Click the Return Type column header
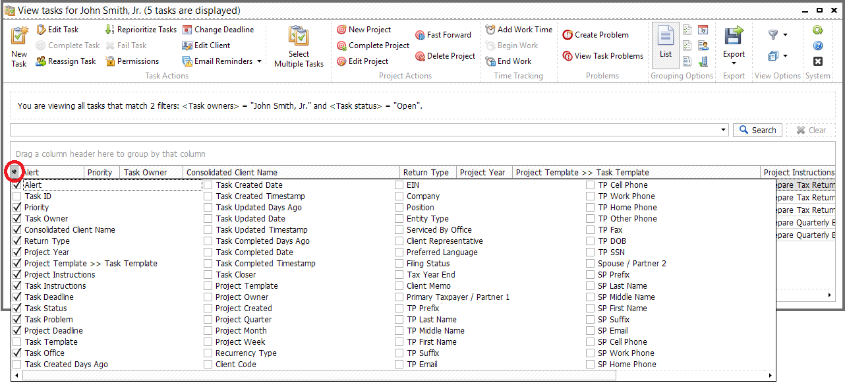The width and height of the screenshot is (845, 383). click(x=428, y=172)
